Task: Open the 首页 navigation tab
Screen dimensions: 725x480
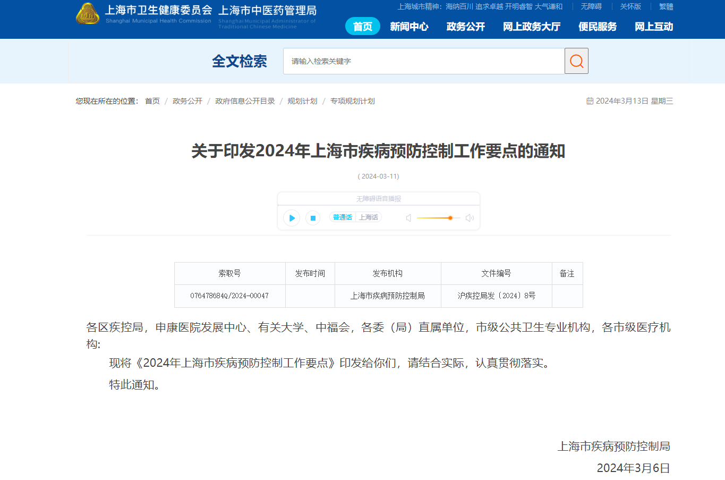Action: tap(363, 27)
